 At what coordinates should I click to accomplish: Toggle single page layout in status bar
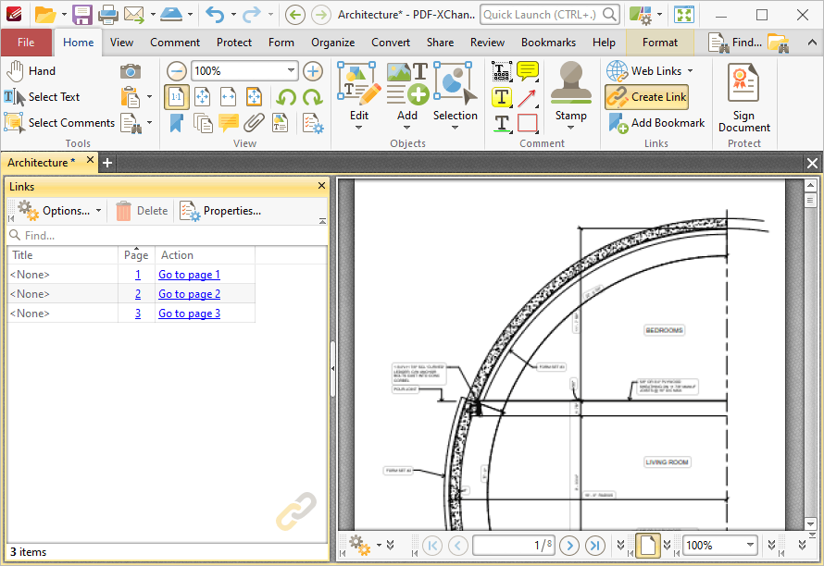[x=648, y=546]
